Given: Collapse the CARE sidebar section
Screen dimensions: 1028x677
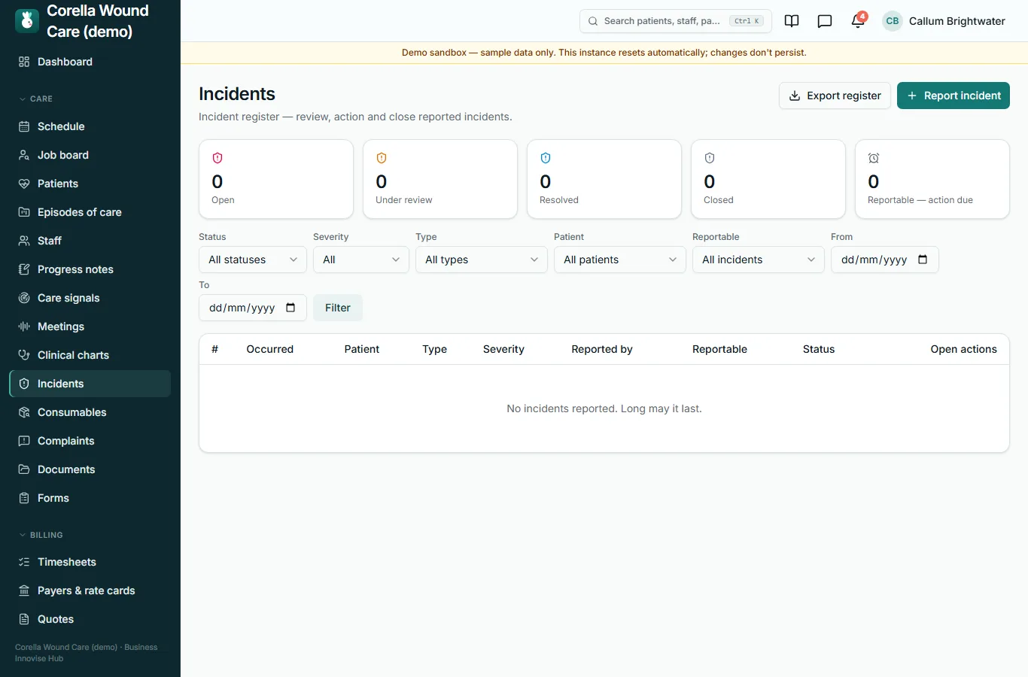Looking at the screenshot, I should [35, 99].
